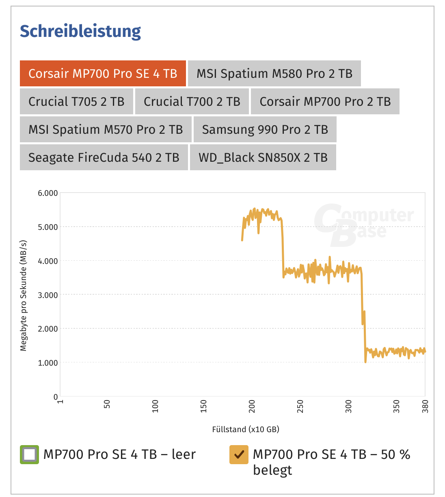Open the Crucial T700 2 TB chart
The height and width of the screenshot is (497, 445).
192,101
